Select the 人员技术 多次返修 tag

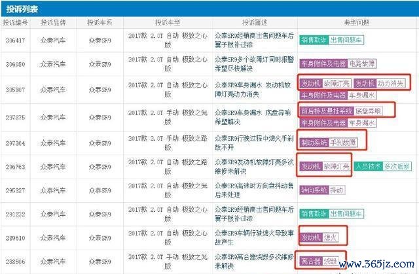[x=382, y=167]
